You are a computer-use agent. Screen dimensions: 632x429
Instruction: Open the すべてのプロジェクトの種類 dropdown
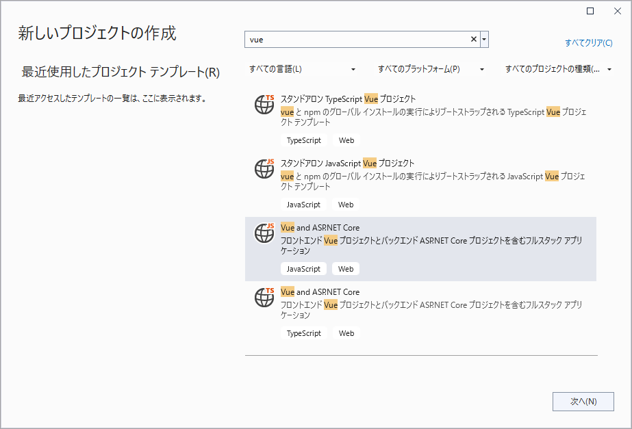(x=558, y=69)
